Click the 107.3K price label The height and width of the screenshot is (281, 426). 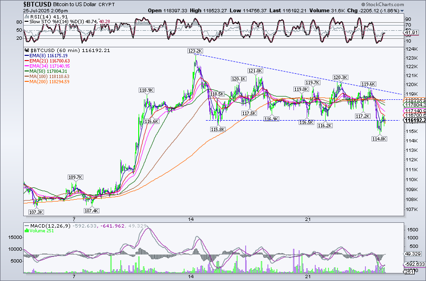tap(36, 212)
